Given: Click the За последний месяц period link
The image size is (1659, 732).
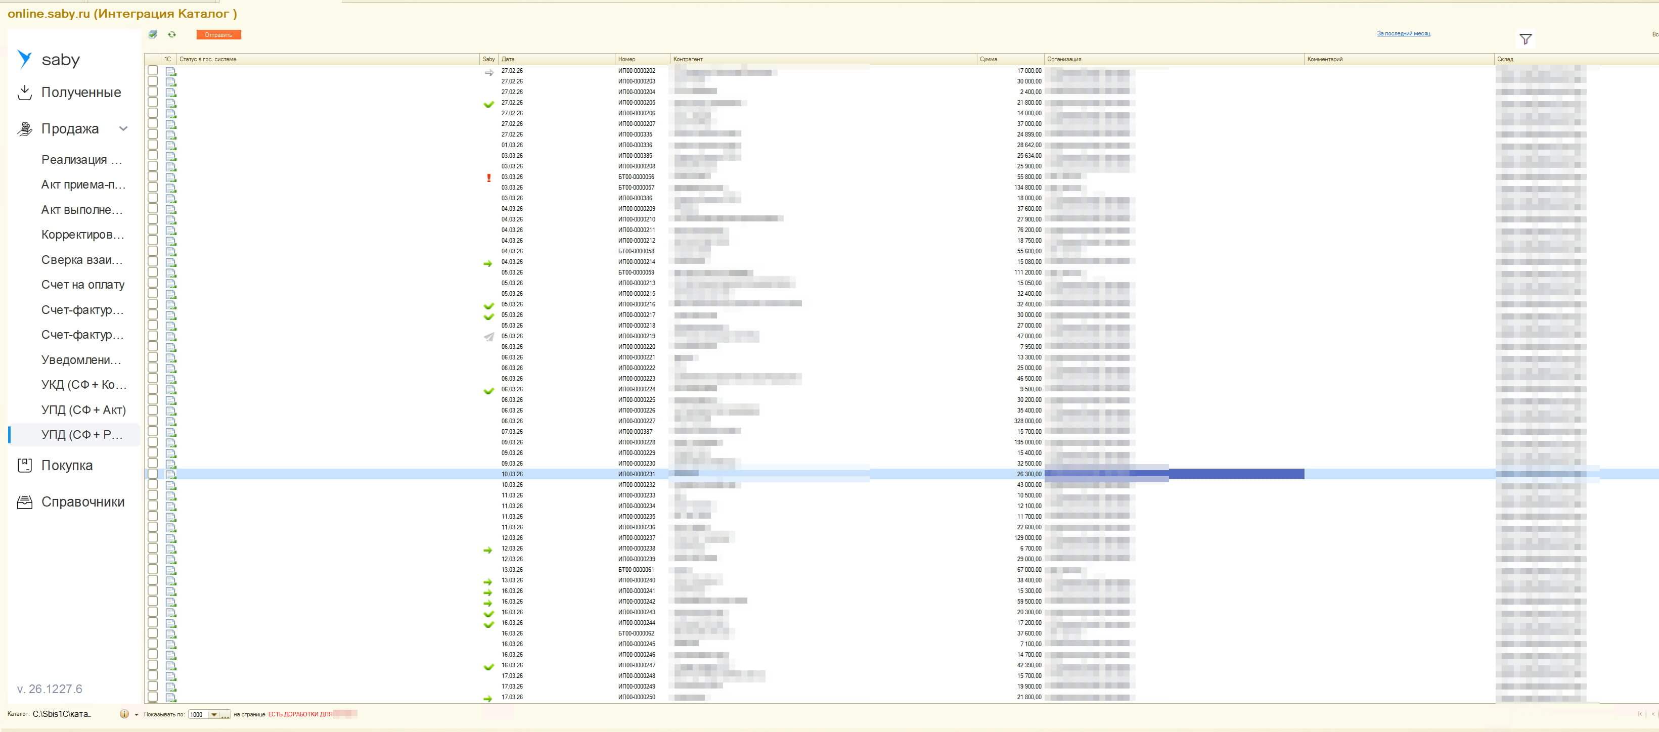Looking at the screenshot, I should coord(1403,33).
